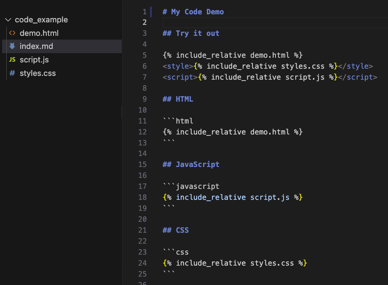The image size is (388, 285).
Task: Open the styles.css file name in explorer
Action: tap(37, 73)
